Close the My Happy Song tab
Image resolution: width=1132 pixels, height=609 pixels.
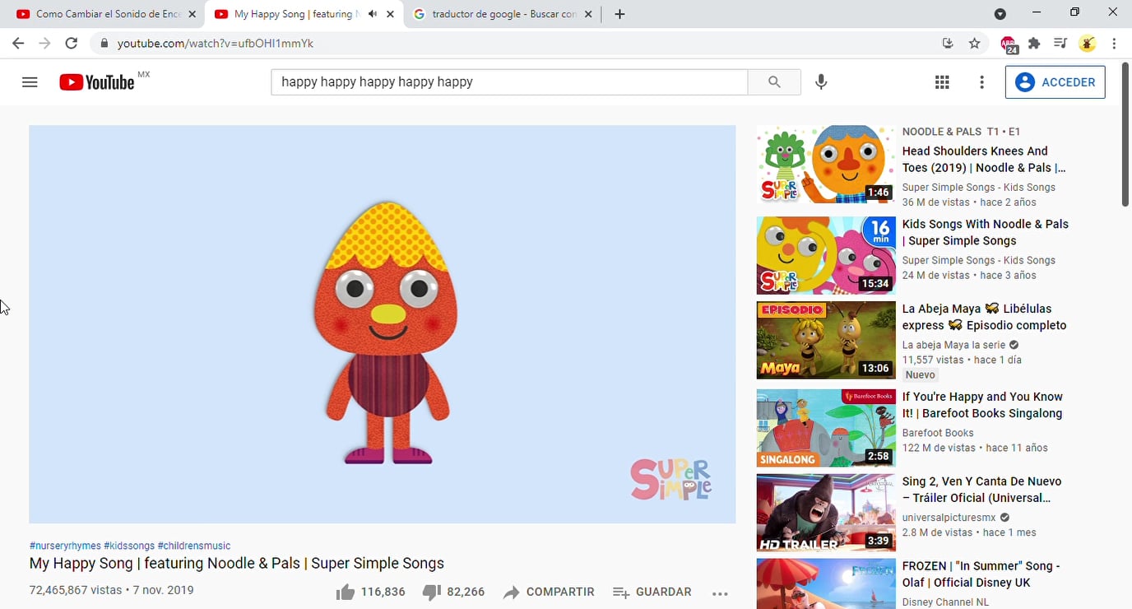point(390,14)
